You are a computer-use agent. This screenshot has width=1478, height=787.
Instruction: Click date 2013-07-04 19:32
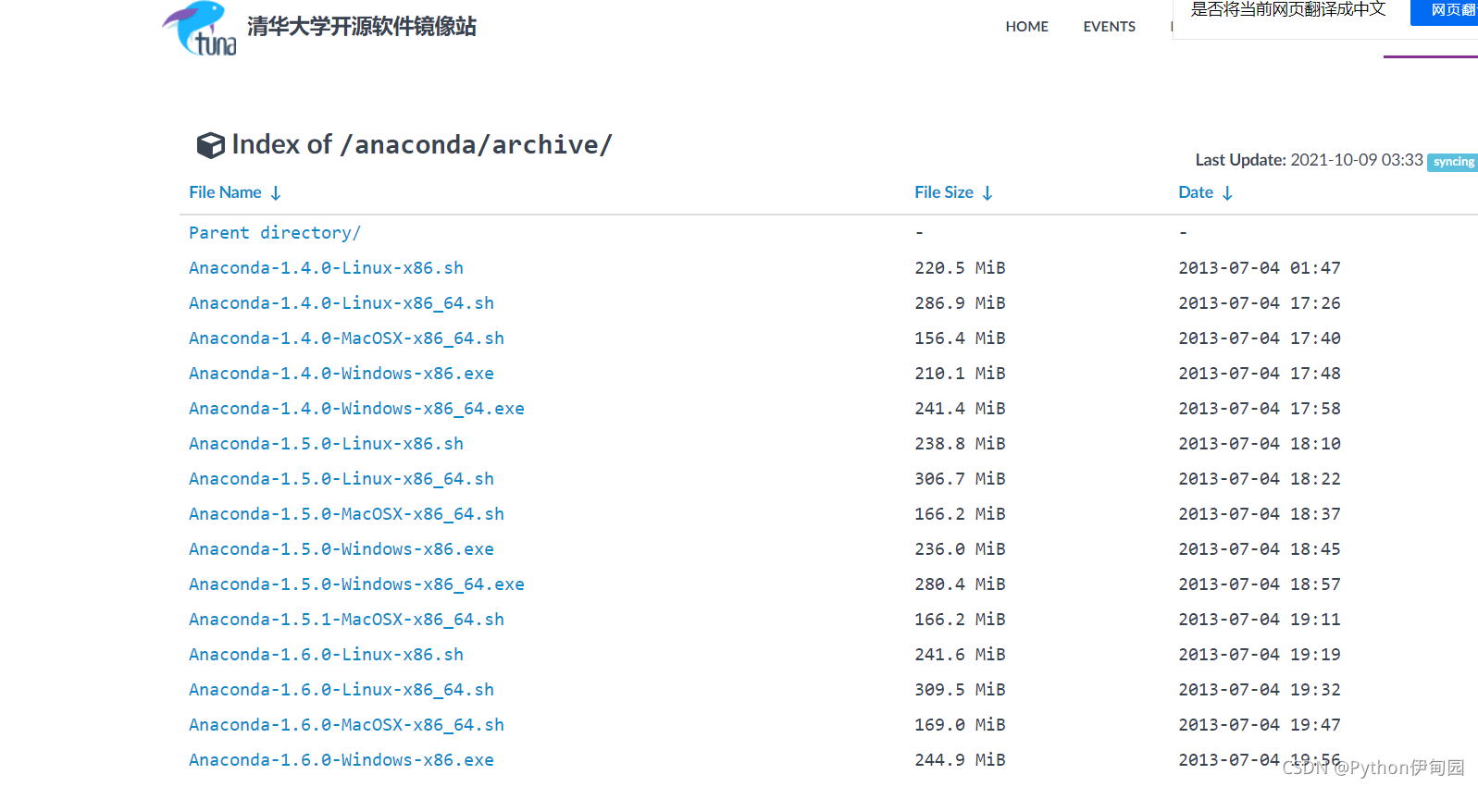click(x=1260, y=690)
